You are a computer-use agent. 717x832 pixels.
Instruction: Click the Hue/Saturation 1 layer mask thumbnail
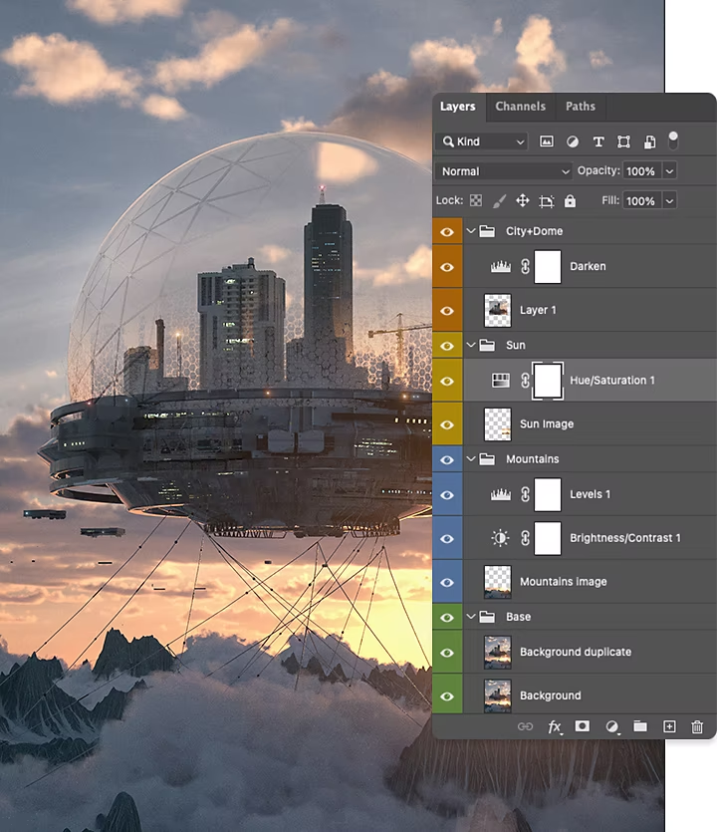[549, 380]
